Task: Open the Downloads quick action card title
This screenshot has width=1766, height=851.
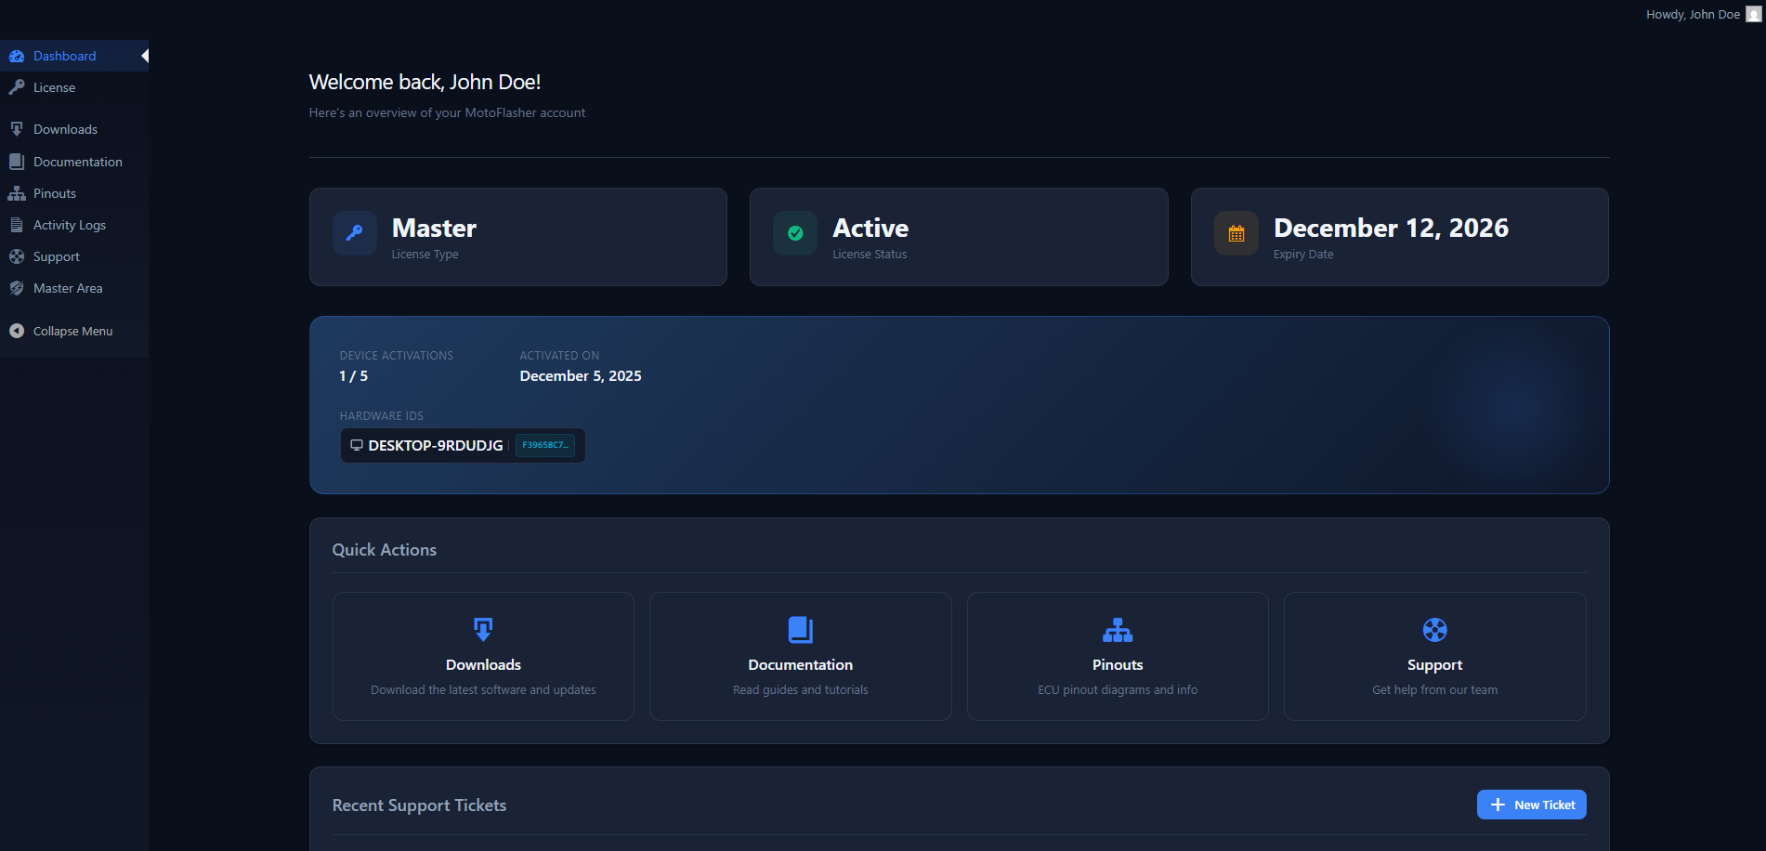Action: [x=483, y=665]
